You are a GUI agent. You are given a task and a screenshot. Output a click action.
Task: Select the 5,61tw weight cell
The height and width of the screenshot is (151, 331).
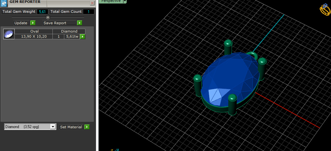(x=72, y=37)
